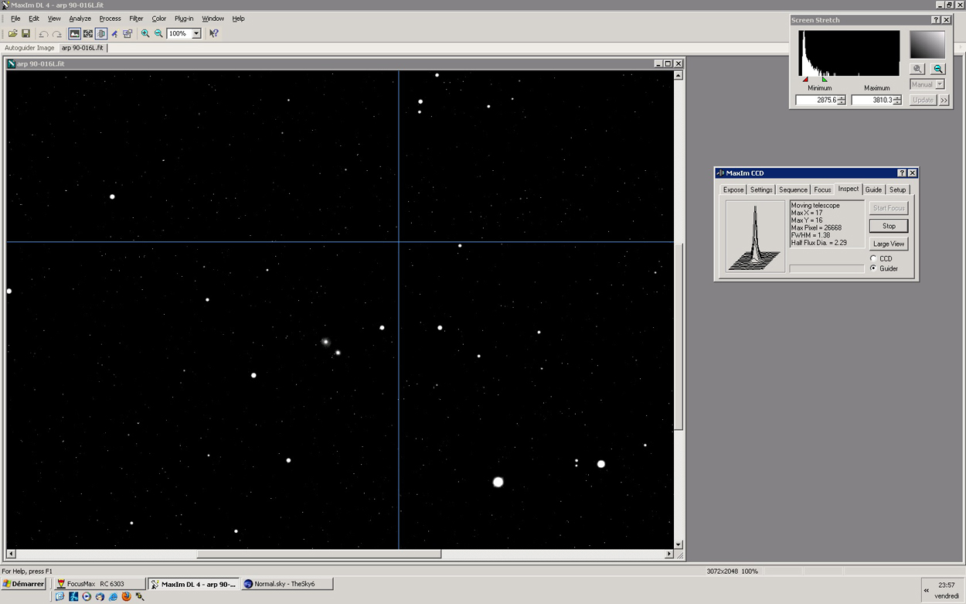The height and width of the screenshot is (604, 966).
Task: Open the Edit menu
Action: [34, 19]
